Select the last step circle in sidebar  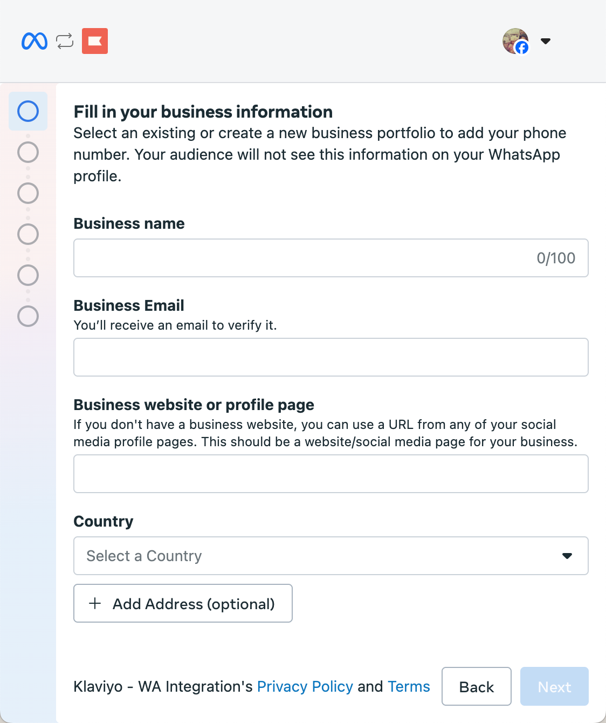coord(28,316)
